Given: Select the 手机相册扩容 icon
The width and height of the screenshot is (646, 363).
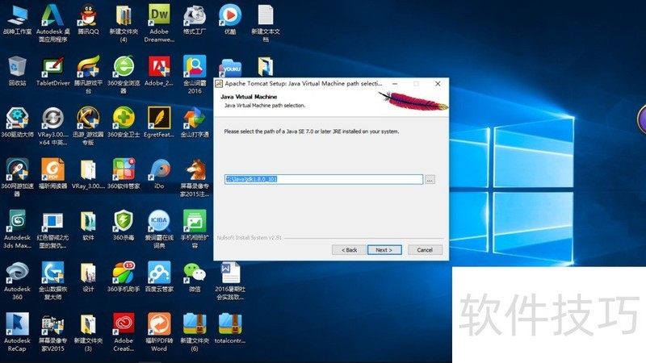Looking at the screenshot, I should click(x=195, y=221).
